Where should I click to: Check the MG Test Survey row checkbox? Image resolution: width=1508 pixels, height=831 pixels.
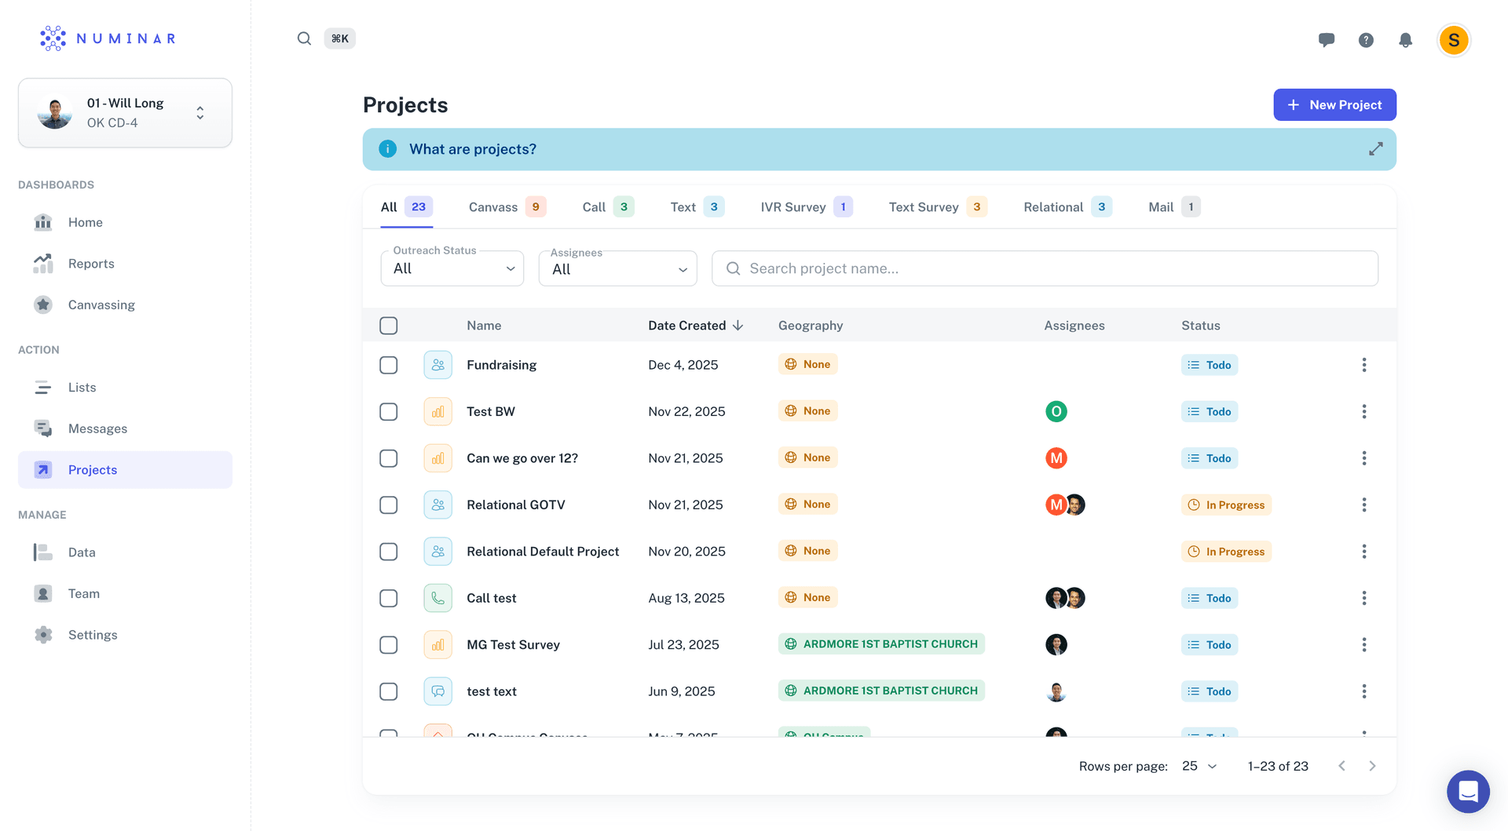tap(389, 645)
